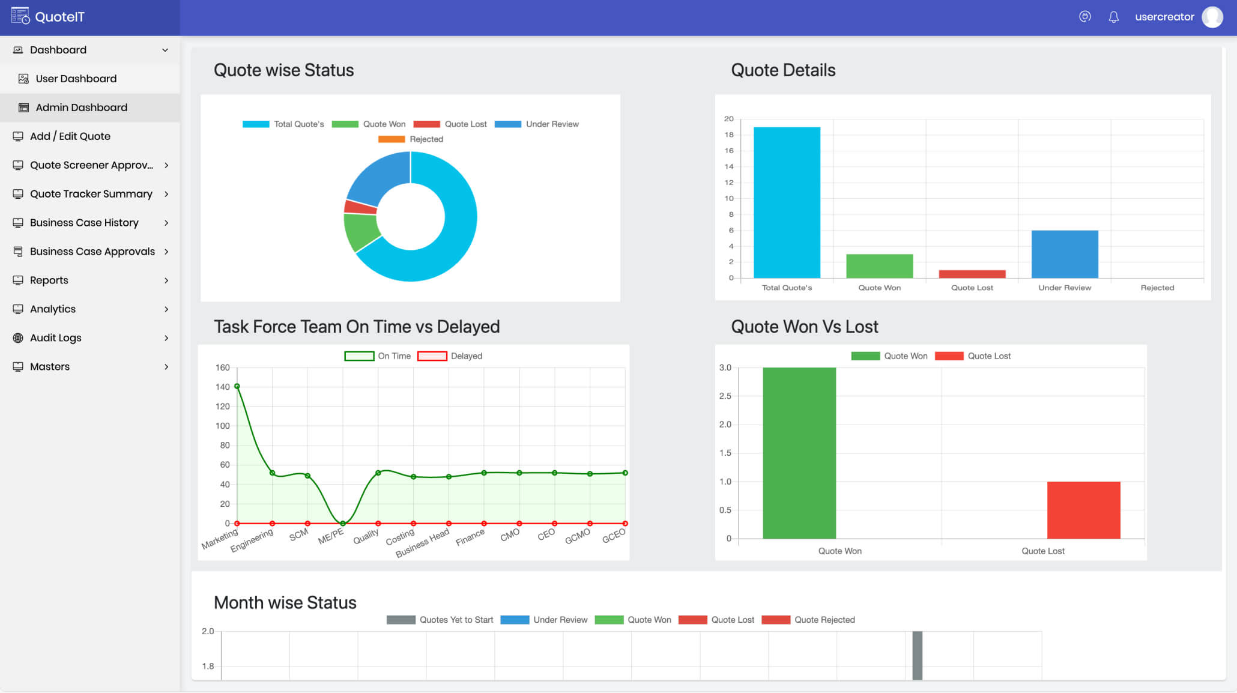Expand the Reports submenu arrow
The width and height of the screenshot is (1237, 693).
click(166, 280)
